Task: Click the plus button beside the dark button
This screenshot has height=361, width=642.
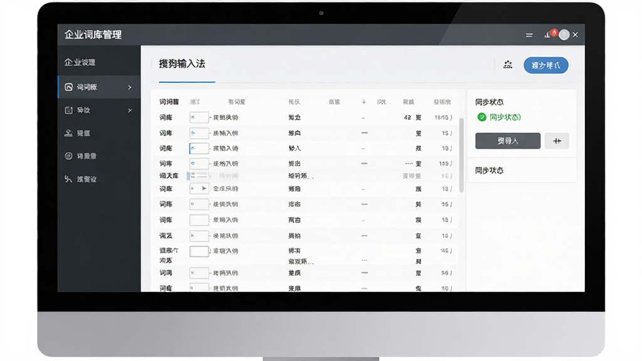Action: (x=557, y=141)
